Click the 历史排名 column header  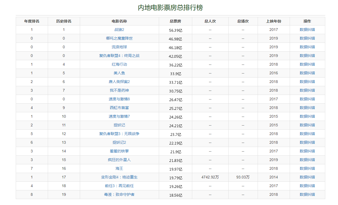pos(64,21)
